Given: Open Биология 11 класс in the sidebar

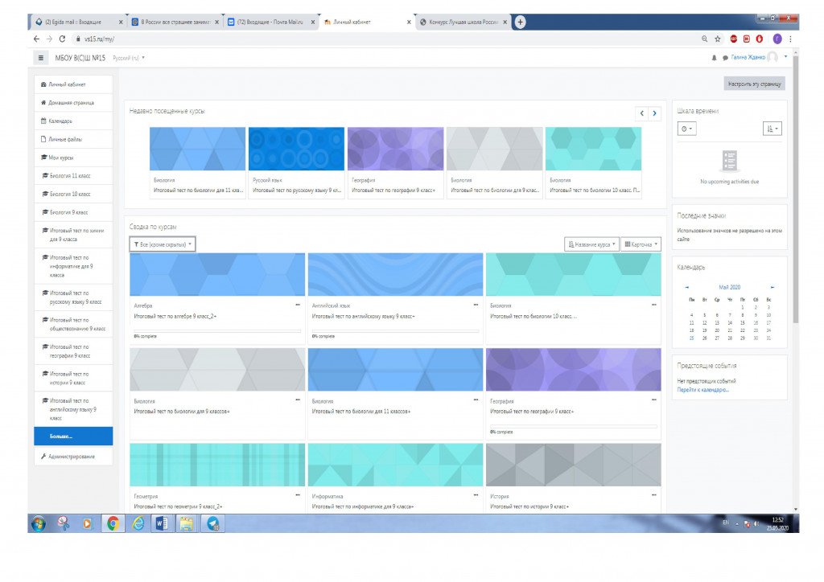Looking at the screenshot, I should (x=73, y=176).
